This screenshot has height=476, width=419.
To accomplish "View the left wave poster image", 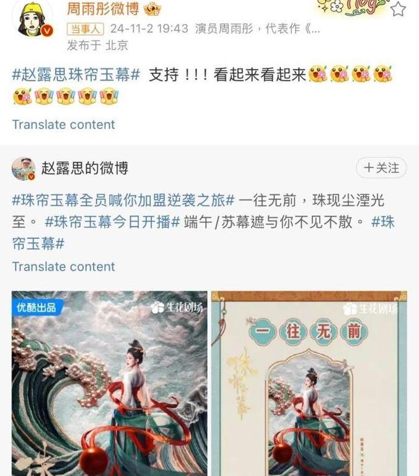I will coord(110,384).
